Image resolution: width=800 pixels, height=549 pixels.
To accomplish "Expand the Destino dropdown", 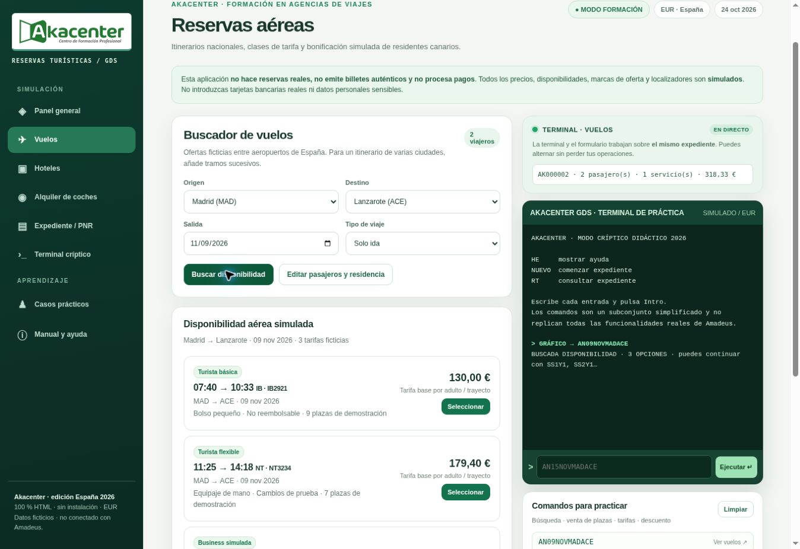I will point(423,202).
